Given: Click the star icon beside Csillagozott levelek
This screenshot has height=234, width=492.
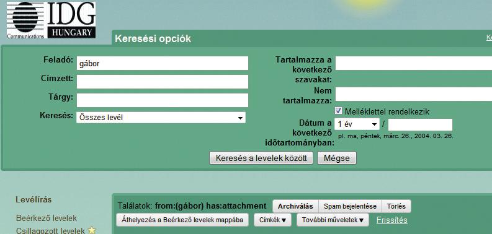Looking at the screenshot, I should (x=92, y=230).
